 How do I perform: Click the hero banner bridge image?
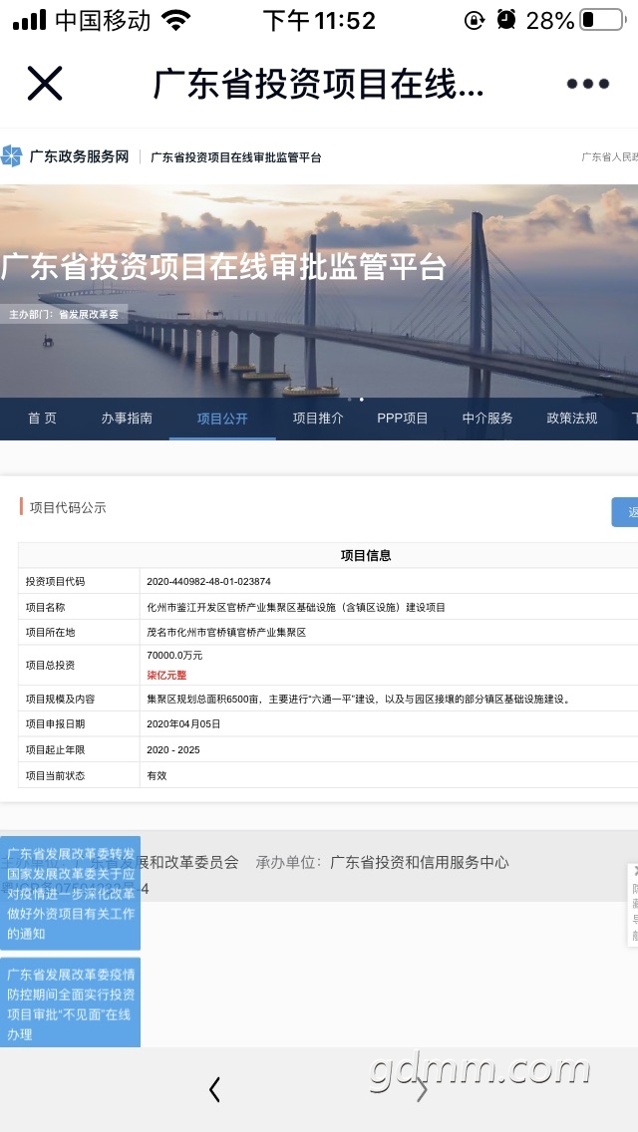(319, 291)
